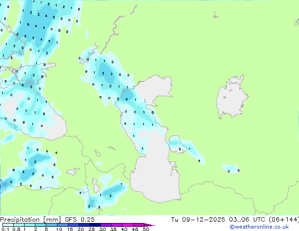Screen dimensions: 299x231
Task: Click the '50' legend scale label
Action: [146, 229]
